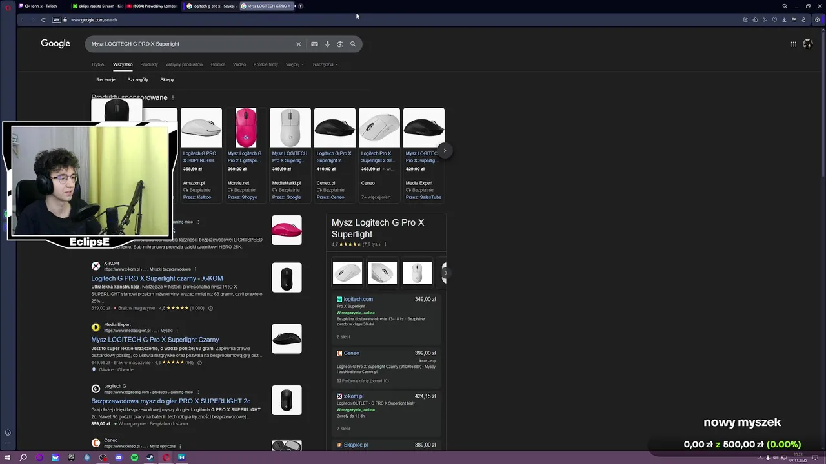
Task: Click the Google search input field
Action: coord(190,44)
